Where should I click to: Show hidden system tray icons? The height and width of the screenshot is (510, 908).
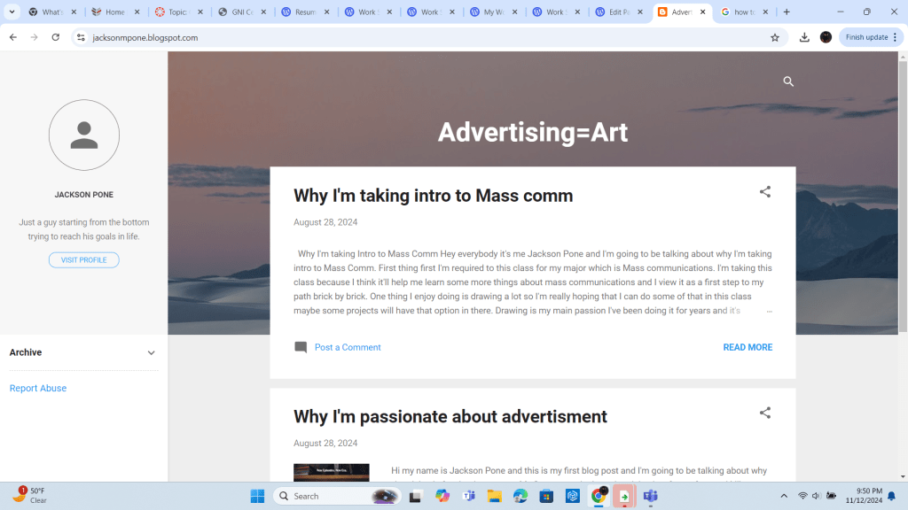point(783,496)
